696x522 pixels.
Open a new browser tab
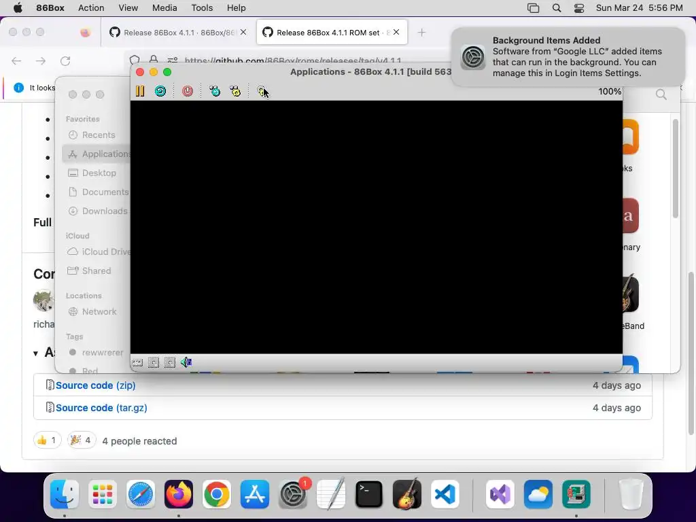pyautogui.click(x=421, y=33)
